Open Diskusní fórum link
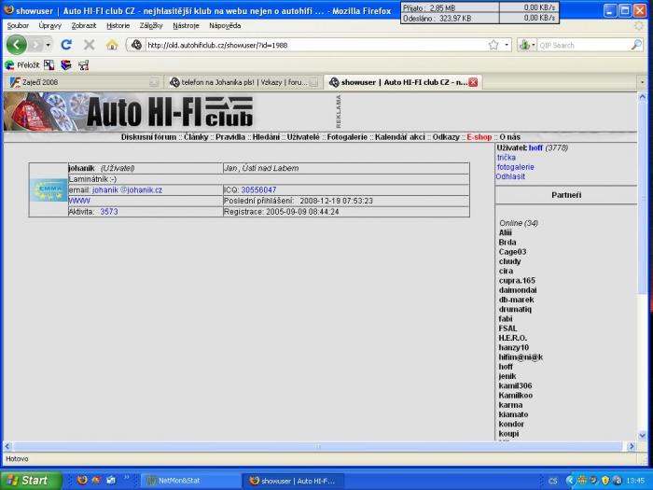Screen dimensions: 653x490 pos(148,137)
